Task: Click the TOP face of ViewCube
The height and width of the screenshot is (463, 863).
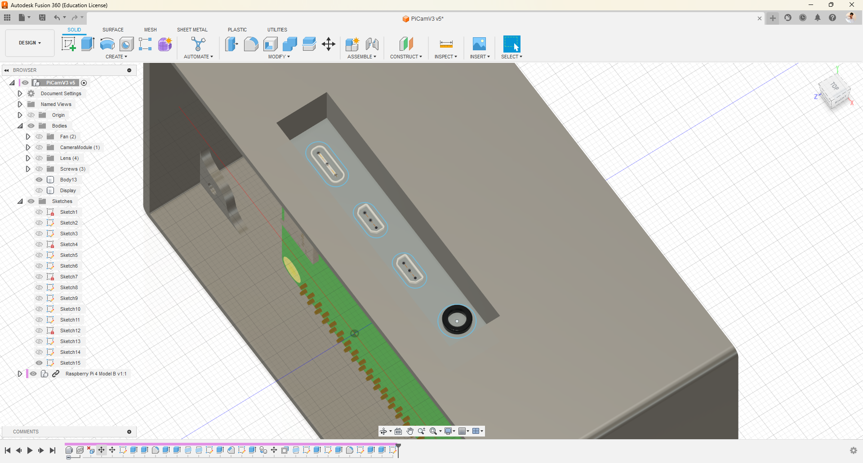Action: pyautogui.click(x=834, y=86)
